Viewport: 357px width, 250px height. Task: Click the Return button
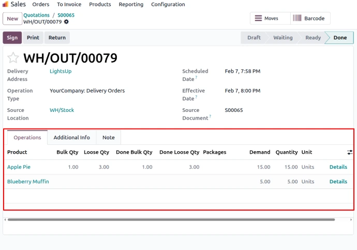pyautogui.click(x=57, y=38)
